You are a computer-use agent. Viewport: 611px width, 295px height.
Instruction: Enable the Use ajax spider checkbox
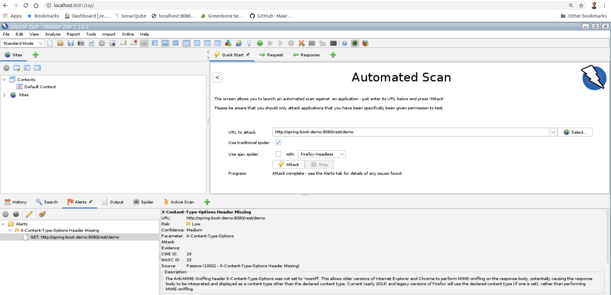[278, 154]
